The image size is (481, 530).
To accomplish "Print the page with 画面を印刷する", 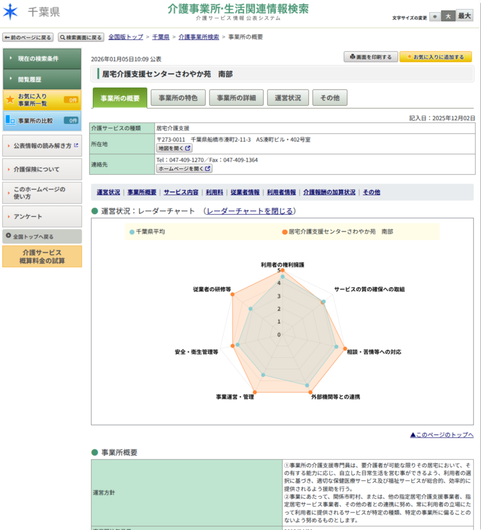I will (x=371, y=57).
